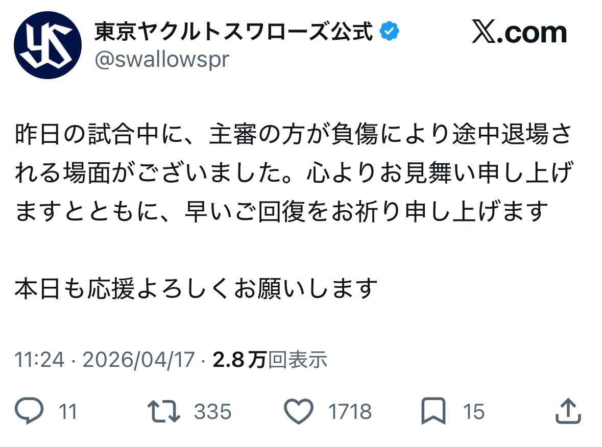Viewport: 602px width, 447px height.
Task: Bookmark the tweet with the bookmark icon
Action: click(433, 411)
